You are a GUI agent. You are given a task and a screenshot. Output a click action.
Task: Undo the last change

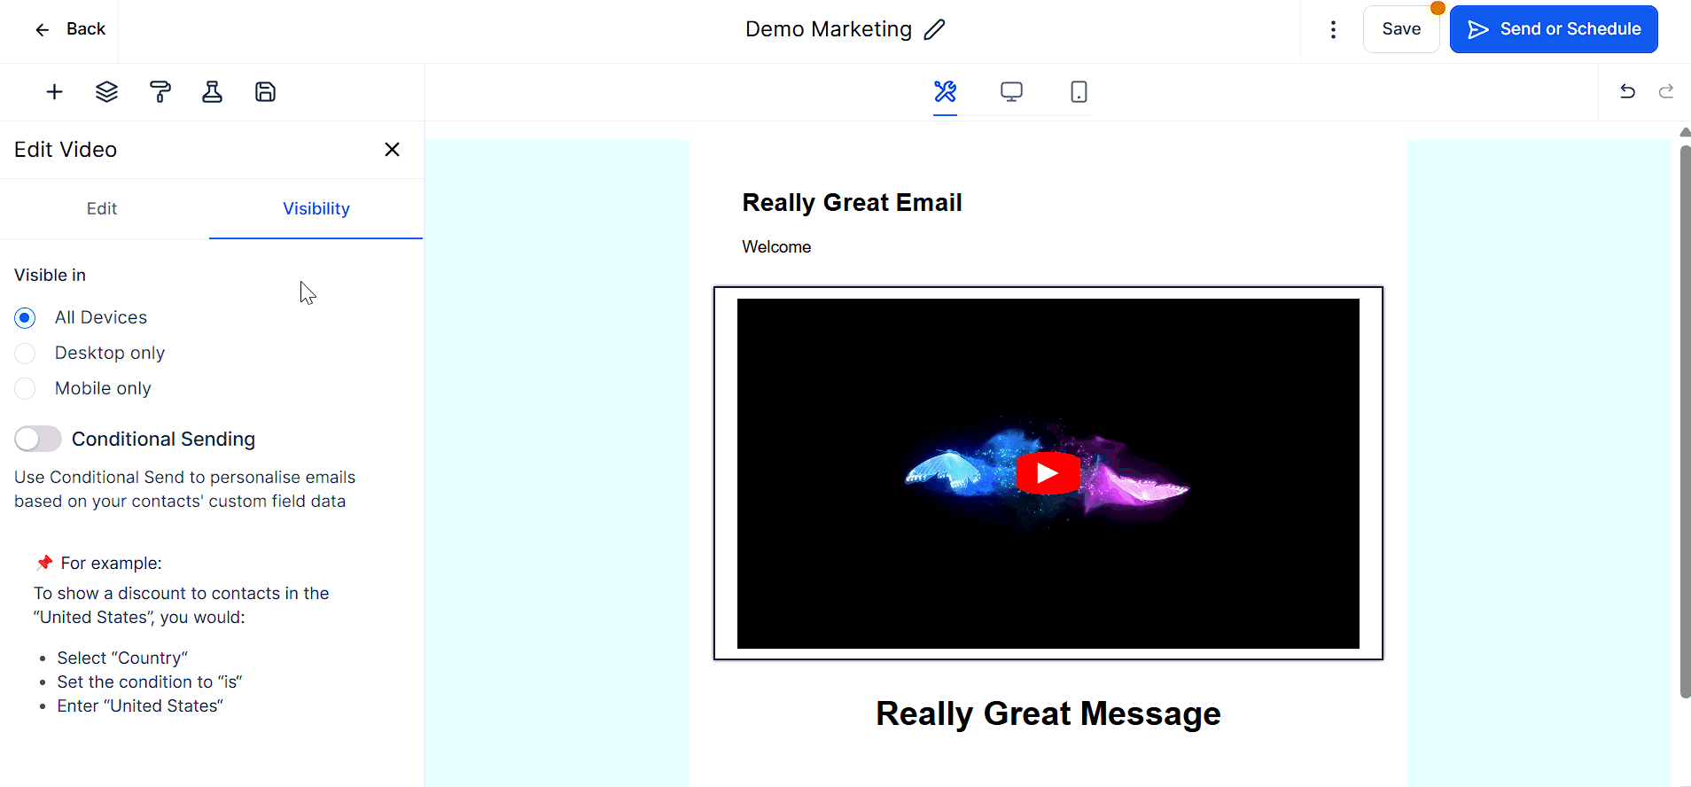tap(1627, 91)
